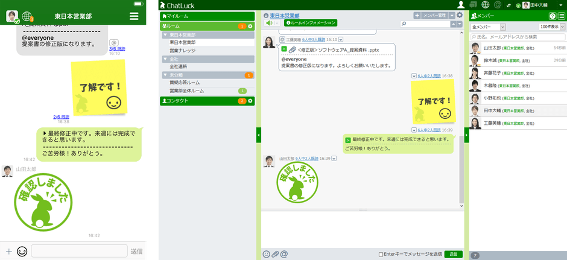This screenshot has height=260, width=567.
Task: Open the chat room settings gear
Action: coord(460,15)
